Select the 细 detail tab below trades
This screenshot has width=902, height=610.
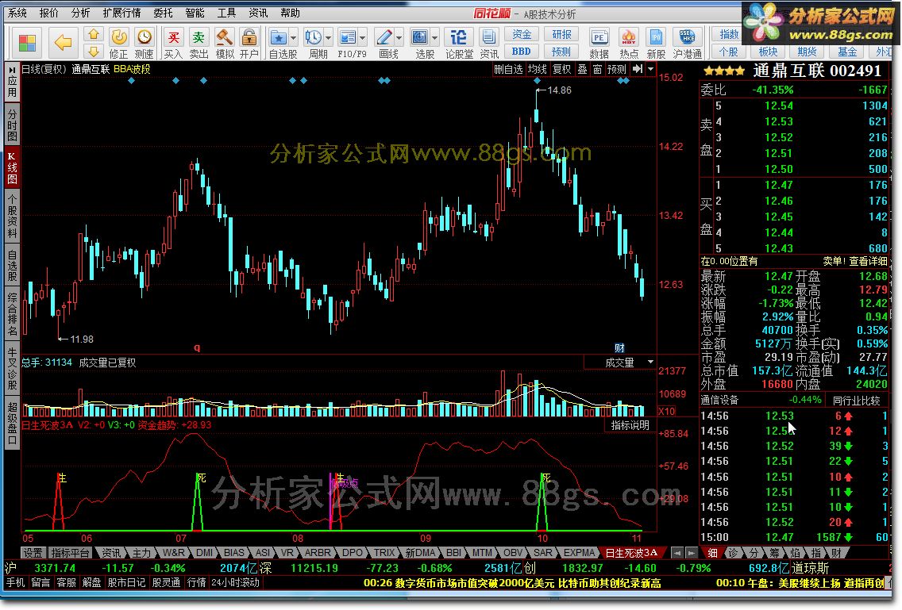(713, 553)
